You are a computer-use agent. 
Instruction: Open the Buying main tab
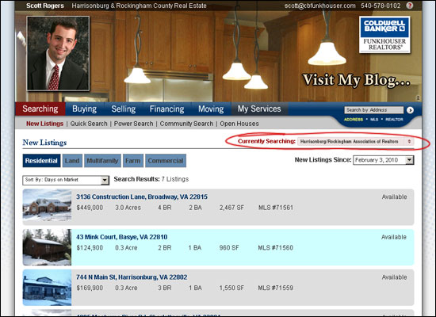(x=85, y=109)
